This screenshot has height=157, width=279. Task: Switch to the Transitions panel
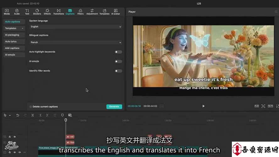[58, 12]
